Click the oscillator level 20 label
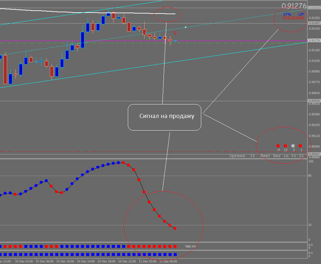This screenshot has height=264, width=321. [x=310, y=225]
